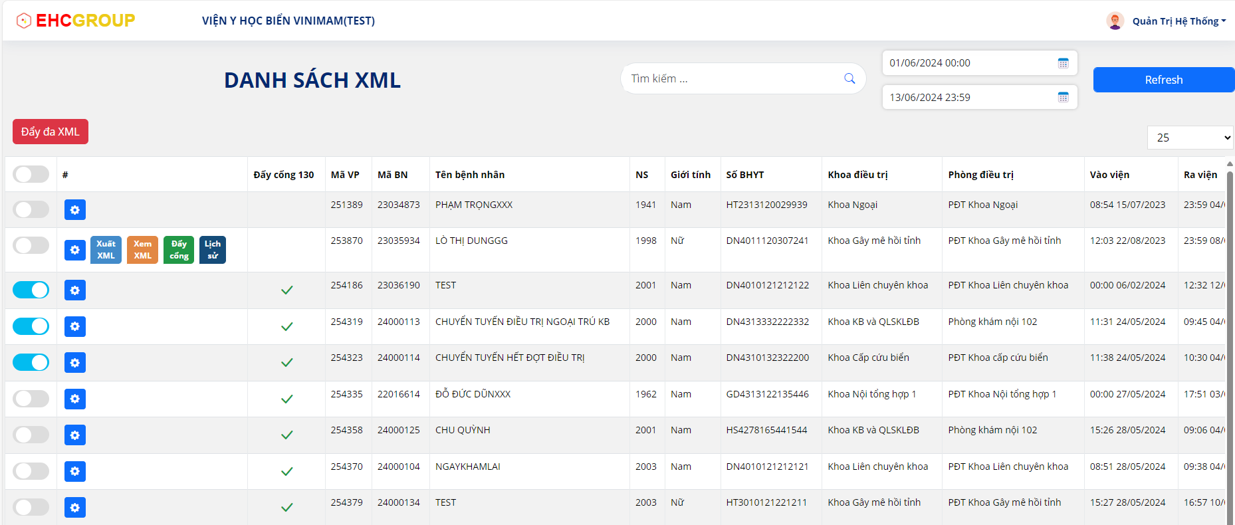This screenshot has width=1235, height=525.
Task: Click the EHC Group logo
Action: [76, 21]
